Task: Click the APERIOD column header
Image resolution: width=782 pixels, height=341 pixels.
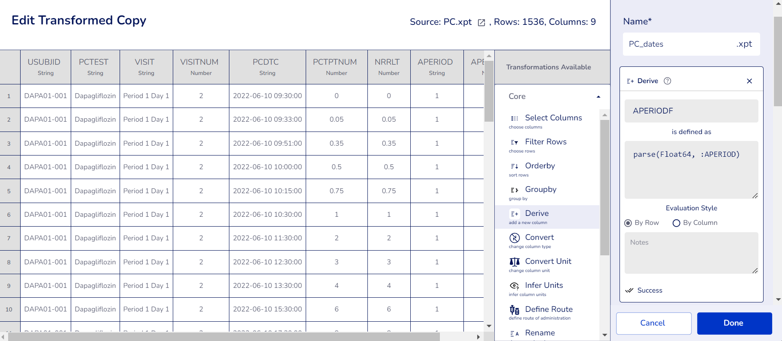Action: (x=437, y=67)
